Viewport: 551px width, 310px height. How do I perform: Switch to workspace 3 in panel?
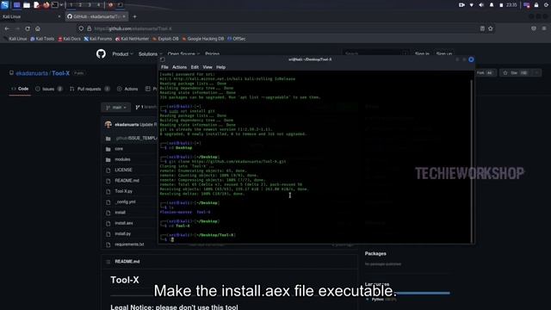click(90, 5)
